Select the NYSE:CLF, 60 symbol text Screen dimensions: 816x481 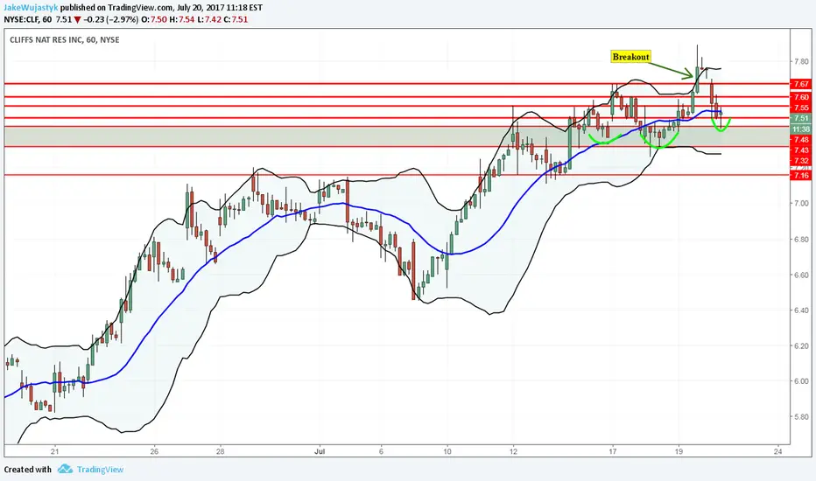[28, 20]
